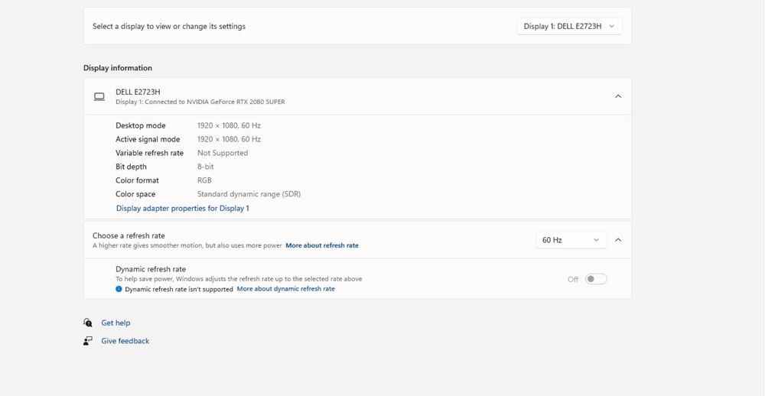
Task: Click the monitor icon beside DELL E2723H
Action: pos(99,96)
